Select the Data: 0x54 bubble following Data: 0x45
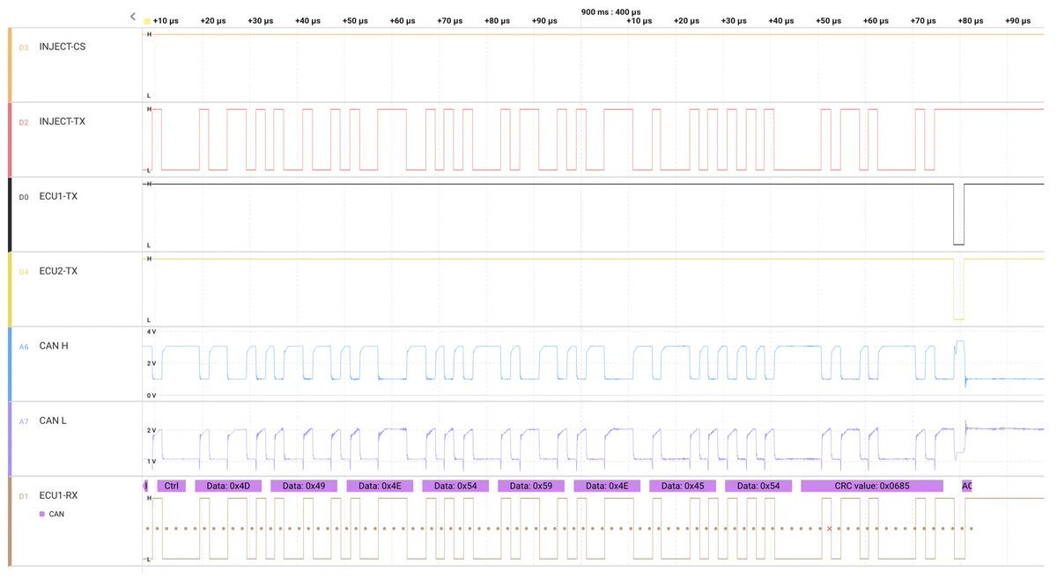The height and width of the screenshot is (578, 1057). 758,486
